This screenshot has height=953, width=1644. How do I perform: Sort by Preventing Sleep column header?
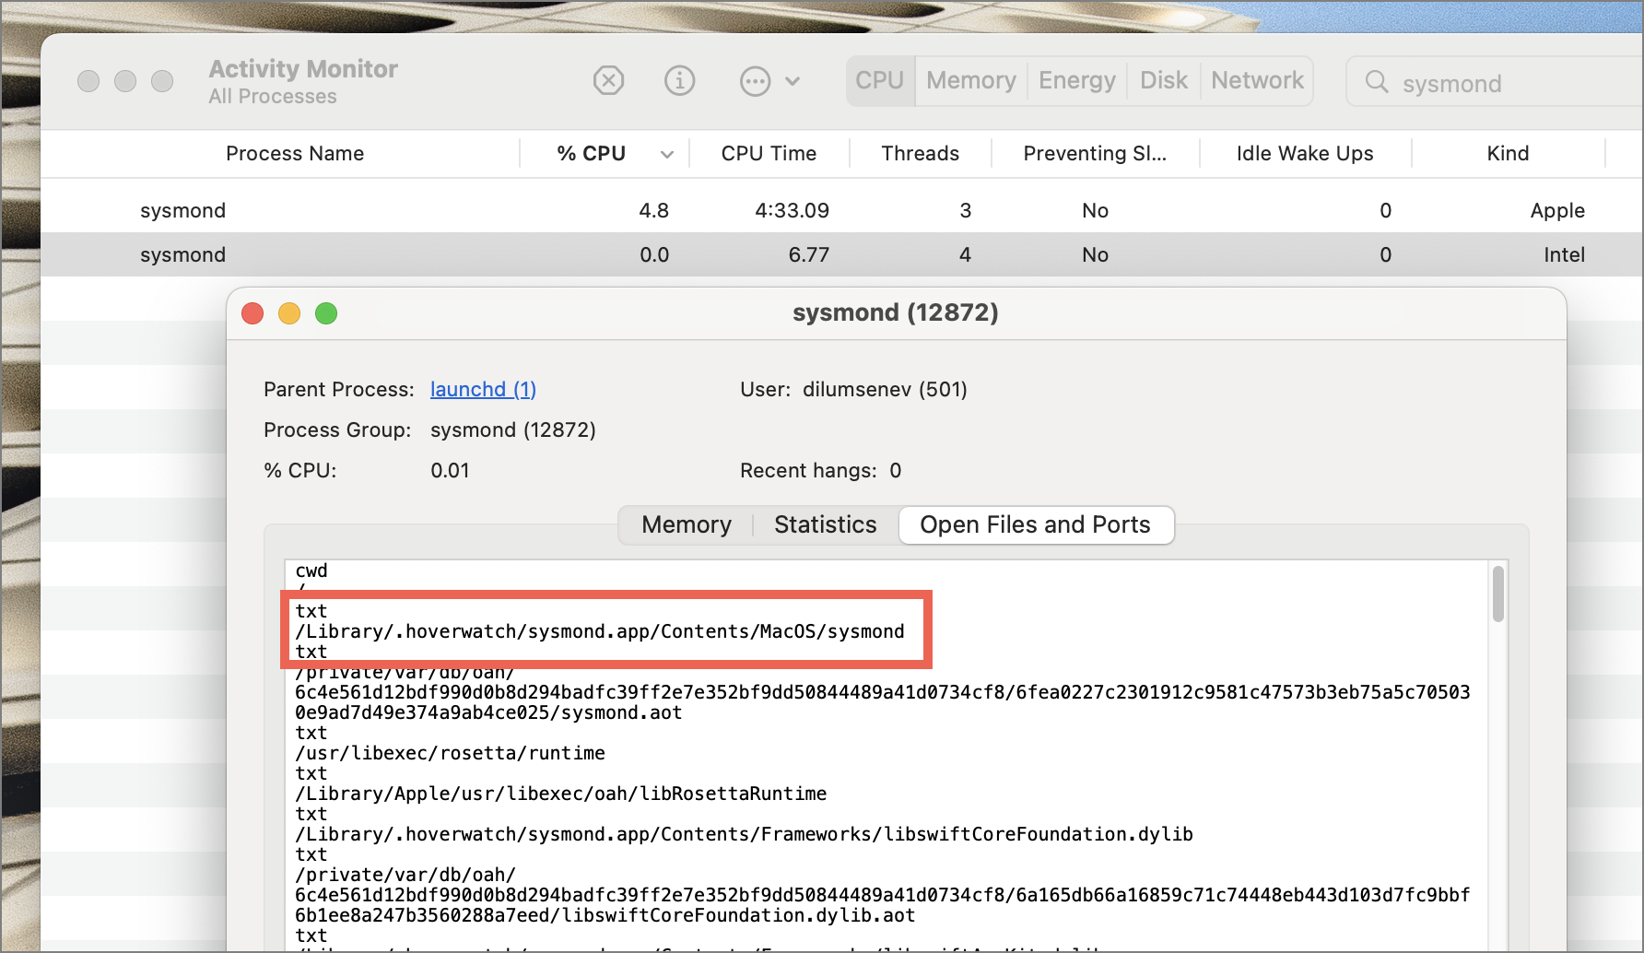point(1095,154)
